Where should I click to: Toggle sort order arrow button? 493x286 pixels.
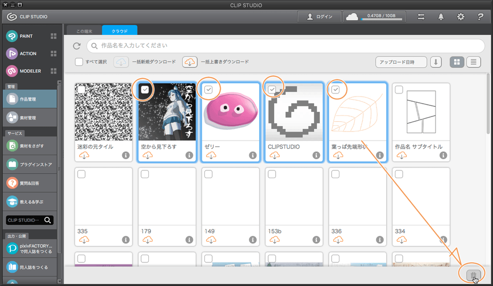click(x=435, y=62)
